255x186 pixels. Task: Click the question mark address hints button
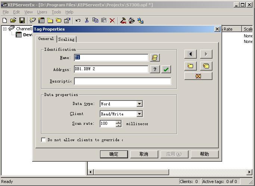point(155,69)
